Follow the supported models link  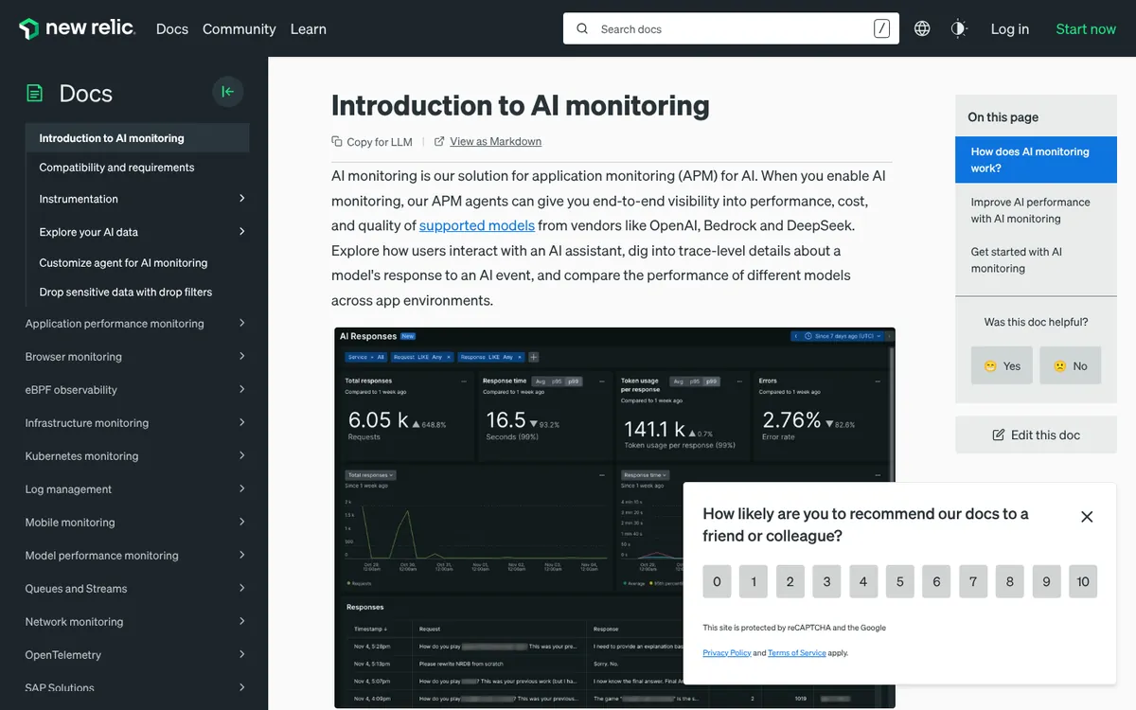(x=477, y=225)
